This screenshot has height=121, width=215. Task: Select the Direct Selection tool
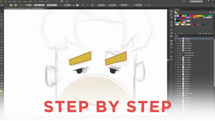[1, 14]
